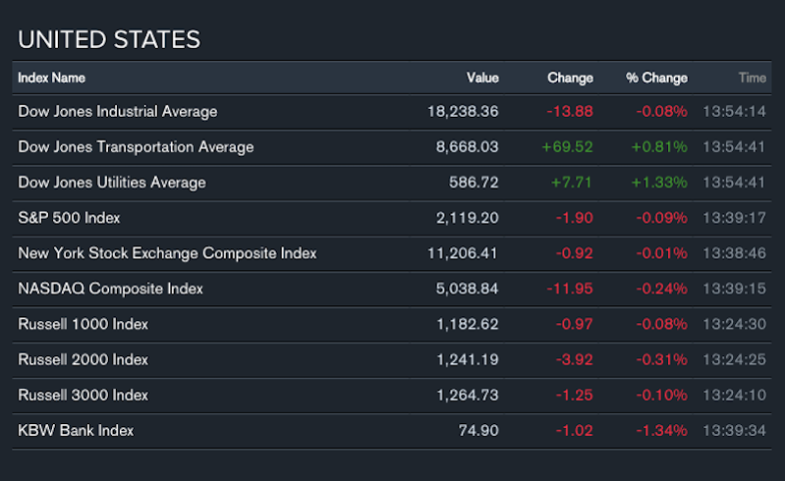The image size is (785, 481).
Task: Open Dow Jones Industrial Average
Action: pyautogui.click(x=118, y=112)
